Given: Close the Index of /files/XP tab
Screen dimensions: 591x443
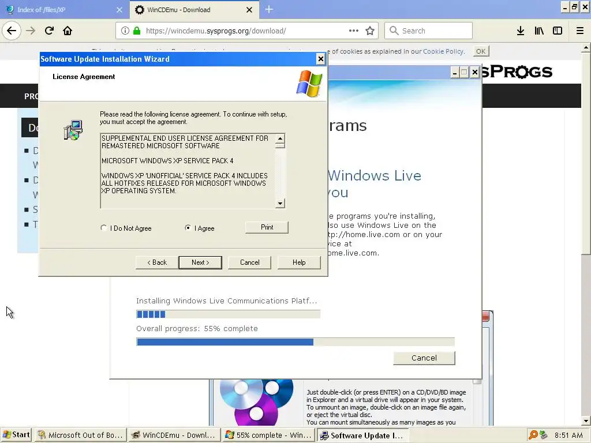Looking at the screenshot, I should pos(119,10).
